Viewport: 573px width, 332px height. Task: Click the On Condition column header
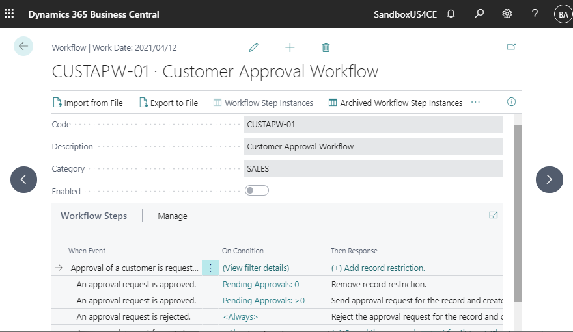point(243,251)
